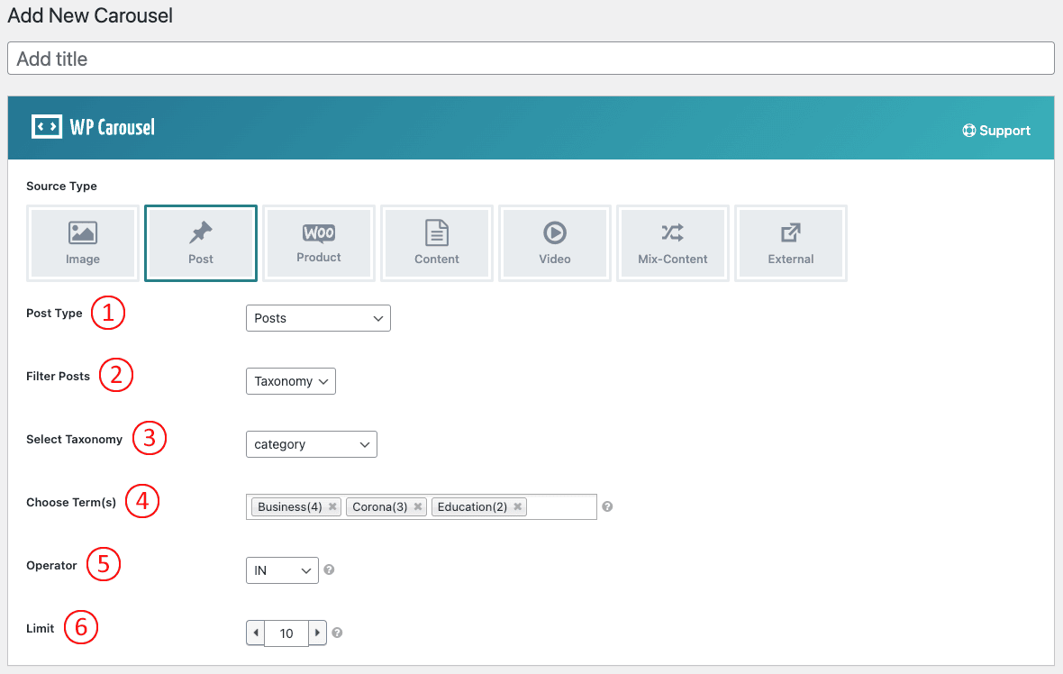Remove the Corona(3) term tag
1063x674 pixels.
(418, 507)
